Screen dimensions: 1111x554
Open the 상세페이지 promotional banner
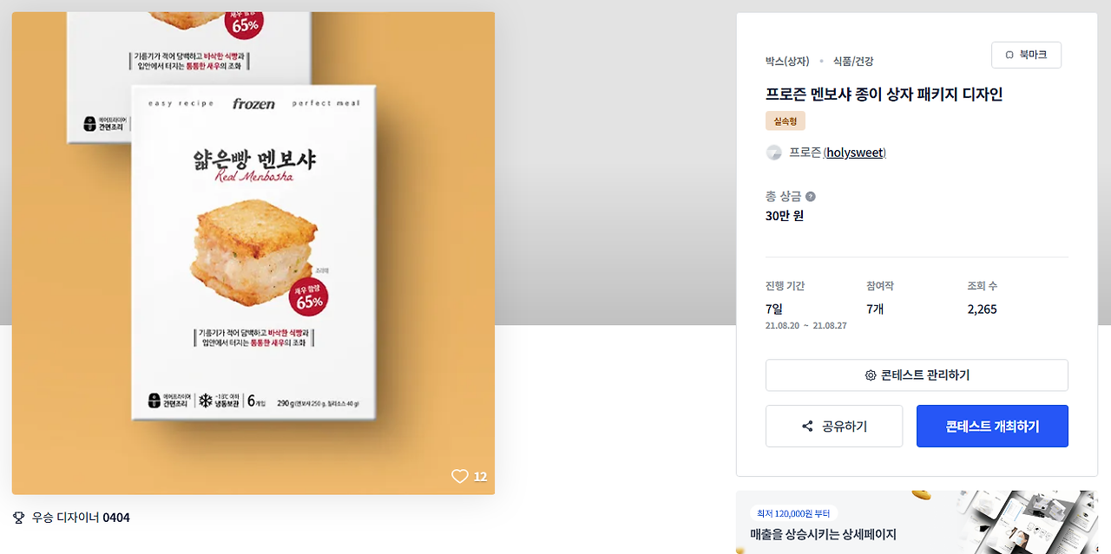click(x=917, y=523)
